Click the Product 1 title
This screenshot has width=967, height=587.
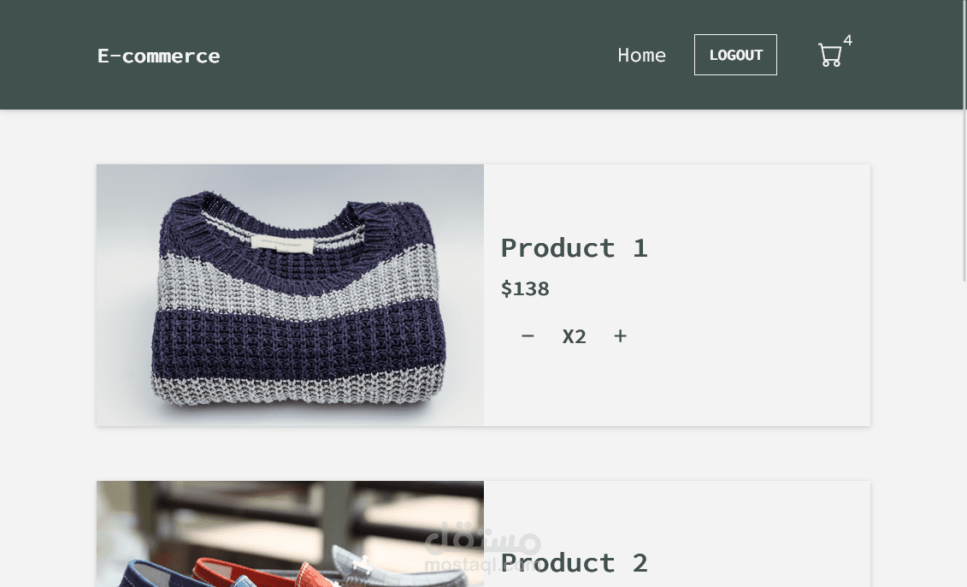(574, 248)
